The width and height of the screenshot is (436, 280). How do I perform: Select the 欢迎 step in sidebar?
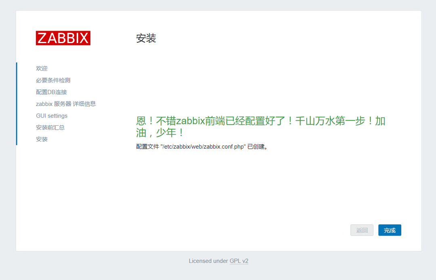click(x=42, y=68)
